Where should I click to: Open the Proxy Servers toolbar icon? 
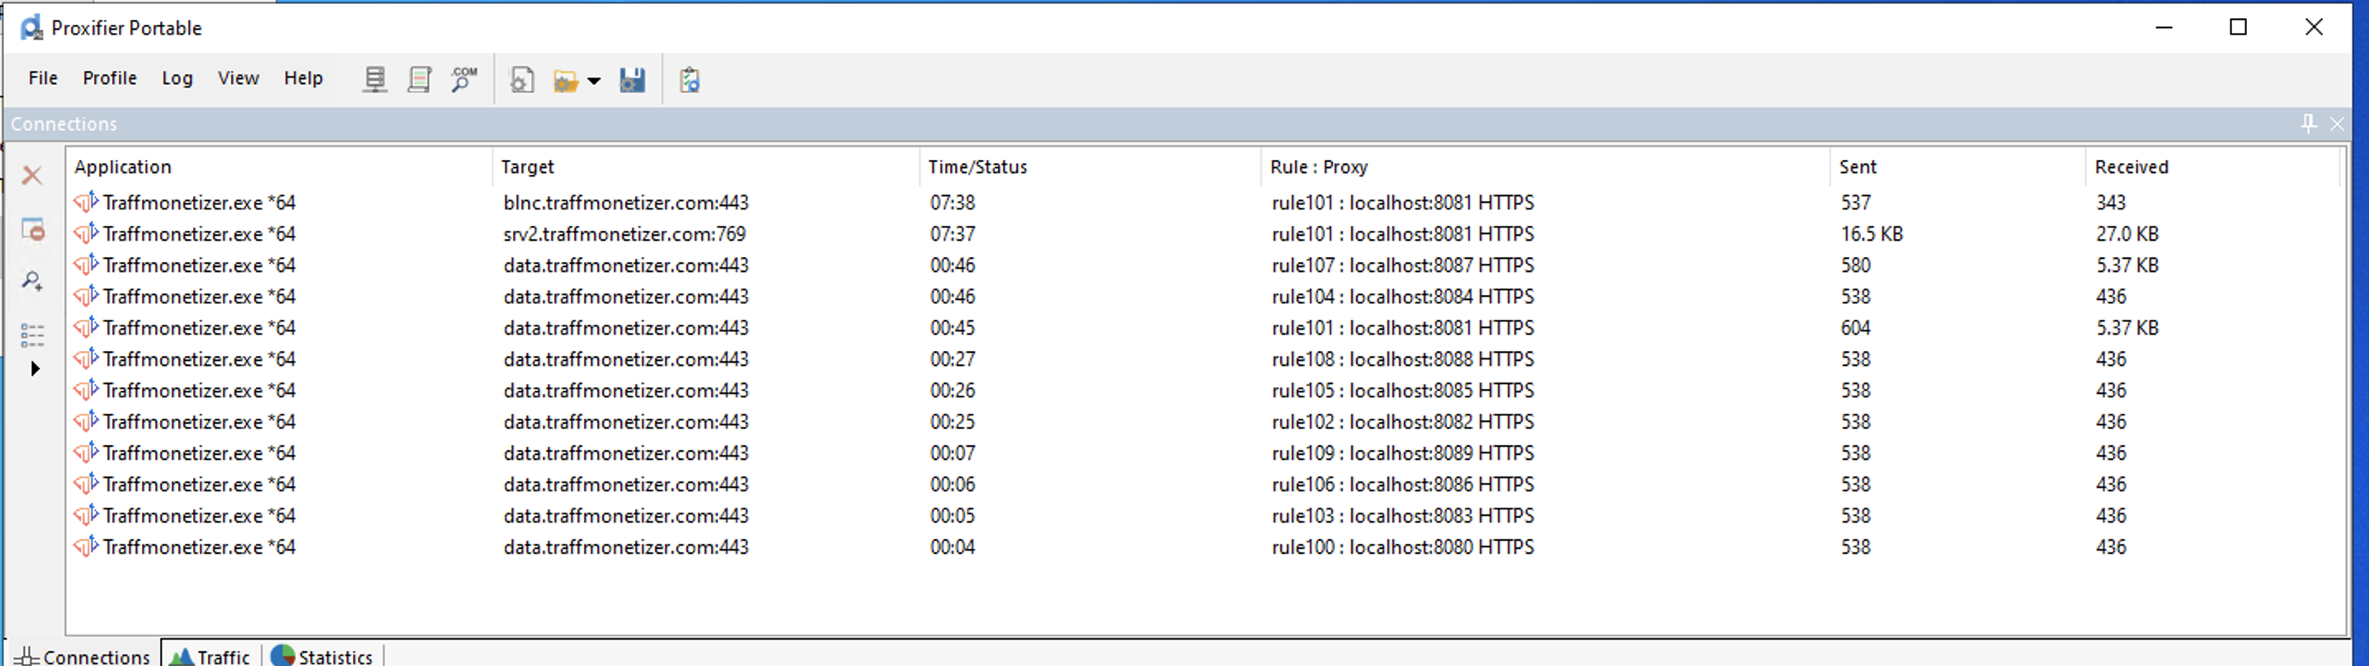pos(374,80)
